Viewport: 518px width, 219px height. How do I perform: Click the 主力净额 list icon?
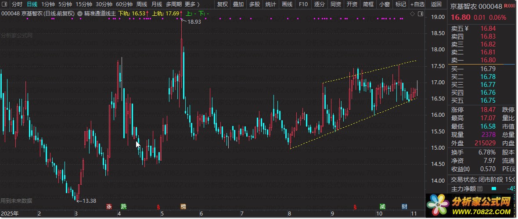[480, 189]
